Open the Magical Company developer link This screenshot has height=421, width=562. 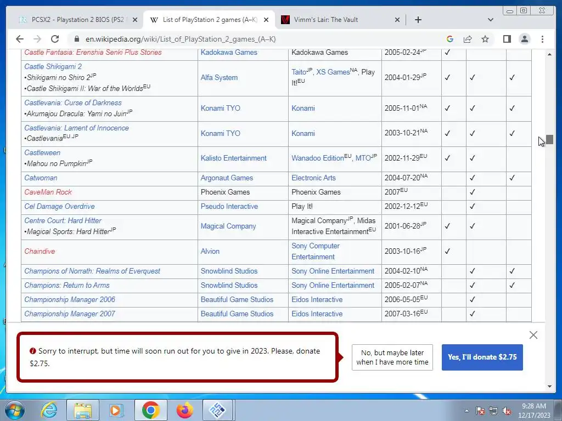(x=228, y=226)
